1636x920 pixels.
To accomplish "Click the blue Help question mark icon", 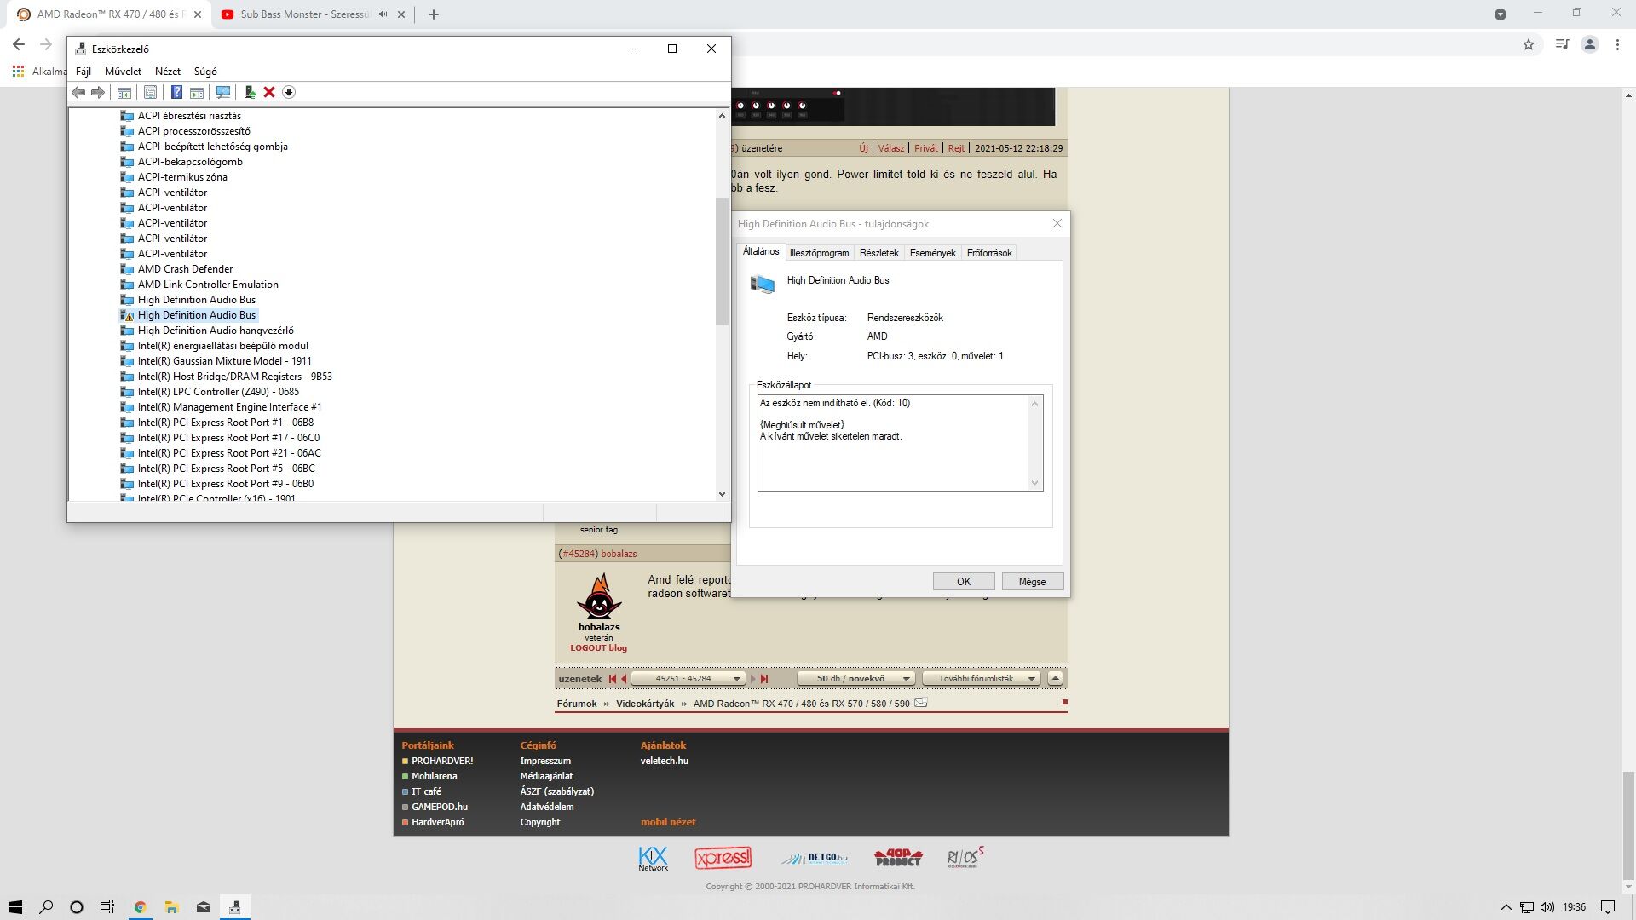I will point(176,92).
